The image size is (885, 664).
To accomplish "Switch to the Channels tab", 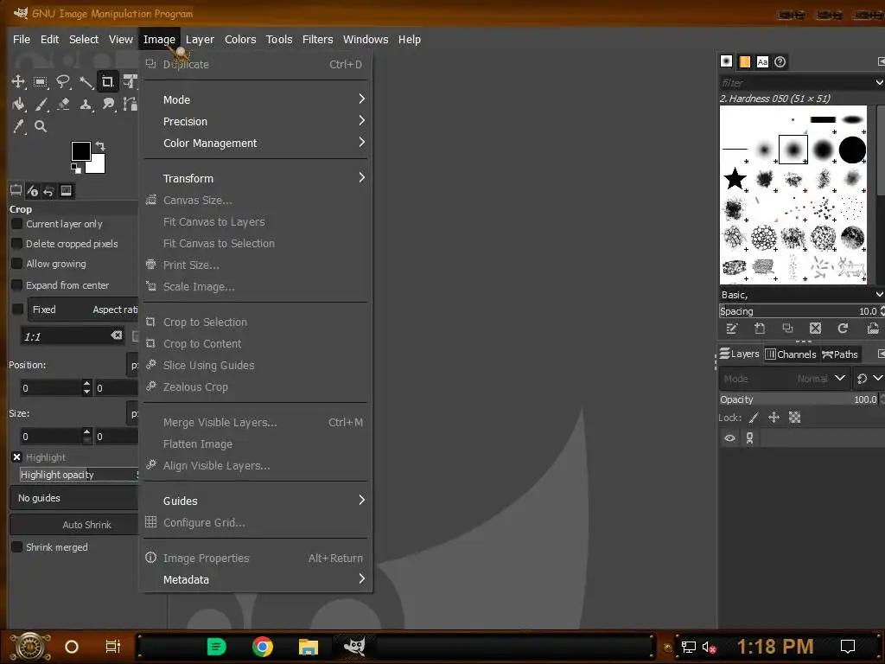I will pyautogui.click(x=790, y=354).
